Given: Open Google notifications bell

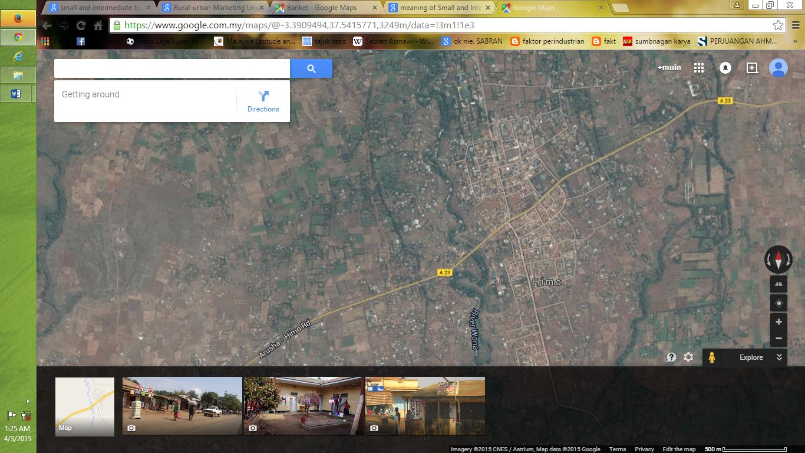Looking at the screenshot, I should 725,68.
